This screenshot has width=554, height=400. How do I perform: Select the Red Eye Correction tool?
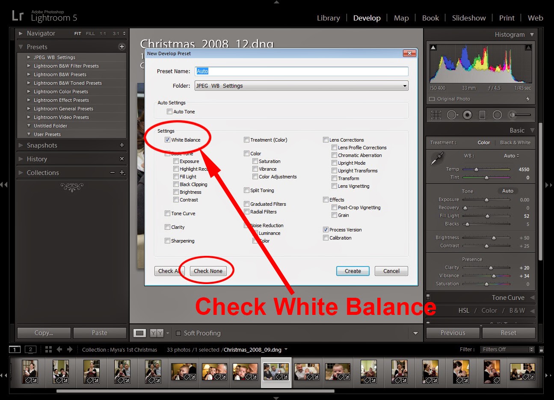(x=467, y=115)
